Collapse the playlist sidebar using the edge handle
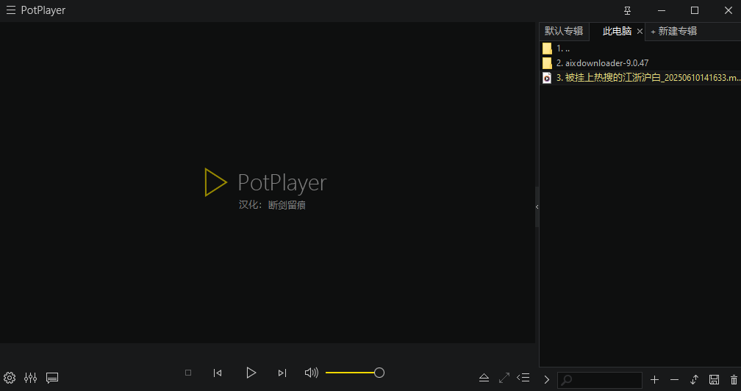Image resolution: width=741 pixels, height=391 pixels. tap(537, 207)
